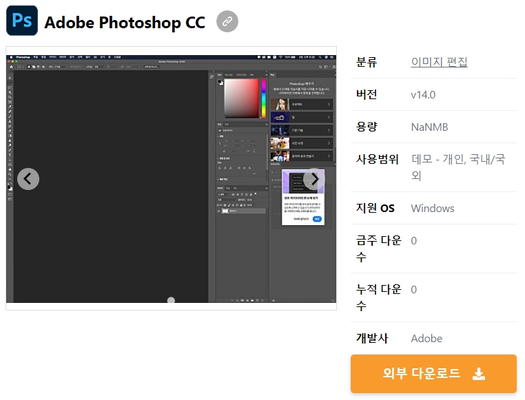Open the Photoshop screenshot preview image
This screenshot has height=400, width=525.
tap(171, 178)
